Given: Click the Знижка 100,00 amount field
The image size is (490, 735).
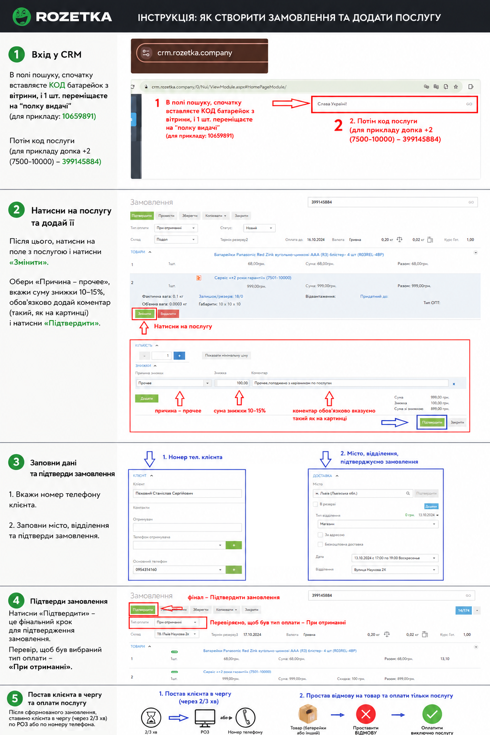Looking at the screenshot, I should click(232, 383).
